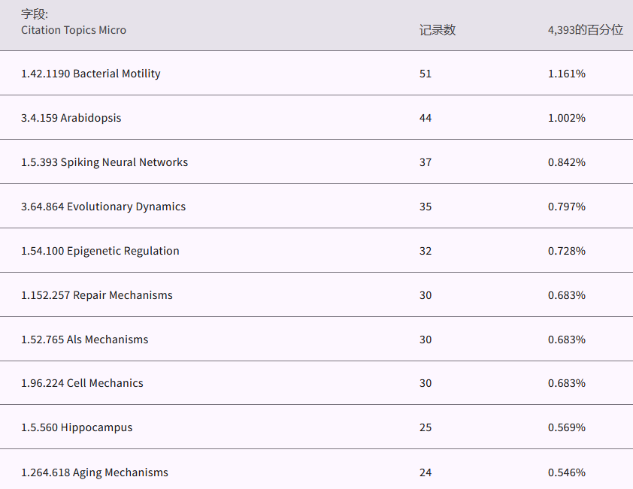
Task: Open the 1.152.257 Repair Mechanisms entry
Action: tap(96, 295)
